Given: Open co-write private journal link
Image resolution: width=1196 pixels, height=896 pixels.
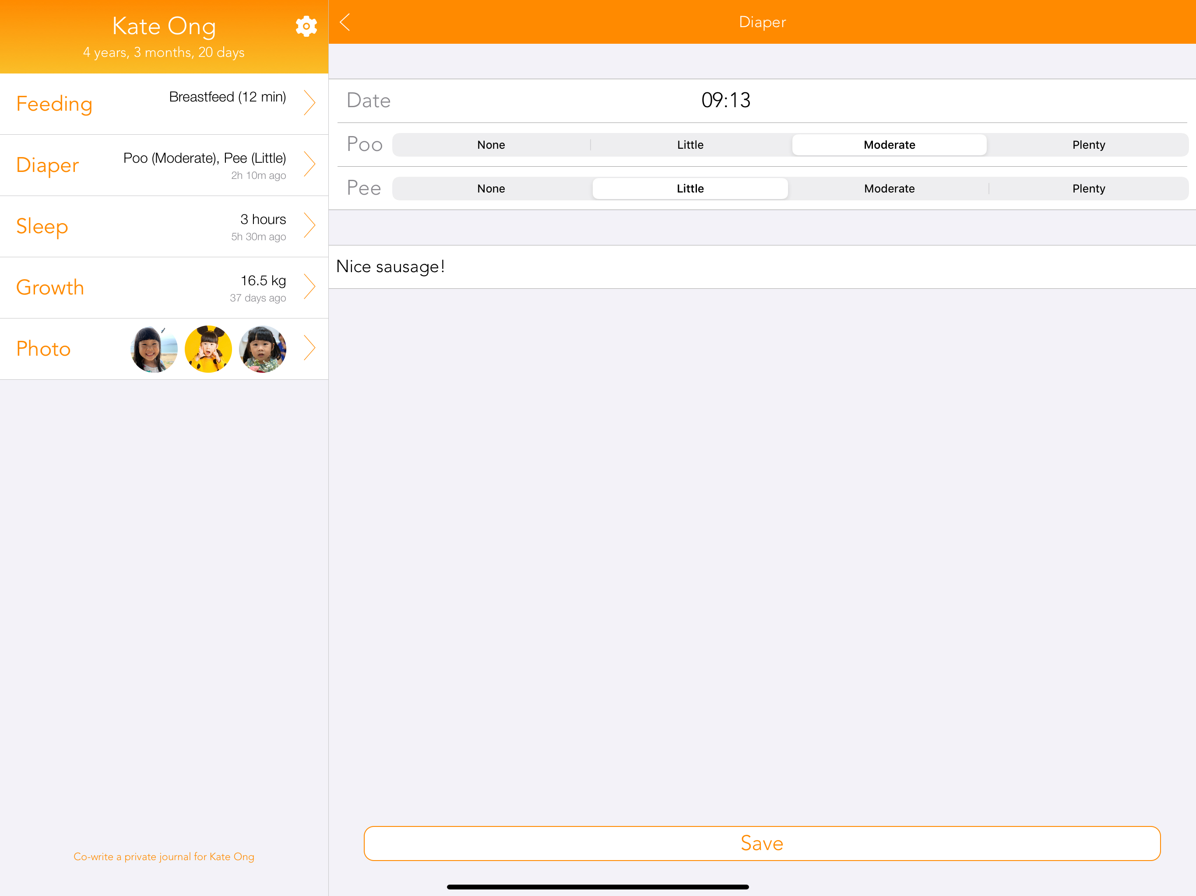Looking at the screenshot, I should pyautogui.click(x=164, y=857).
